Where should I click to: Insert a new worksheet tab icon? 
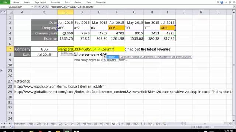(x=165, y=124)
